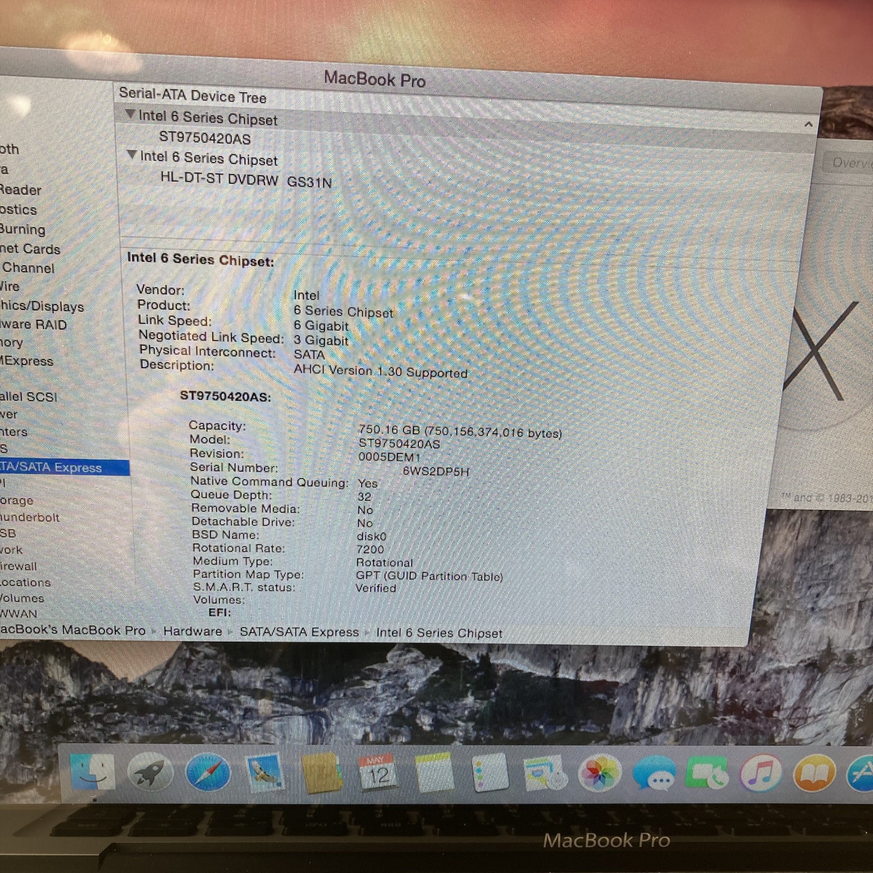Click bold ST9750420AS: heading in details
Screen dimensions: 873x873
(225, 396)
